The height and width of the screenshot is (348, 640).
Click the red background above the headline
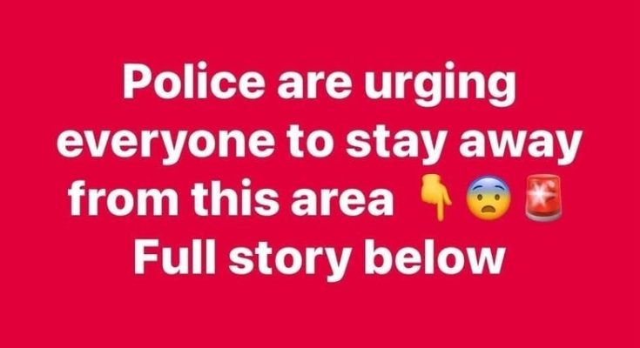pos(320,29)
